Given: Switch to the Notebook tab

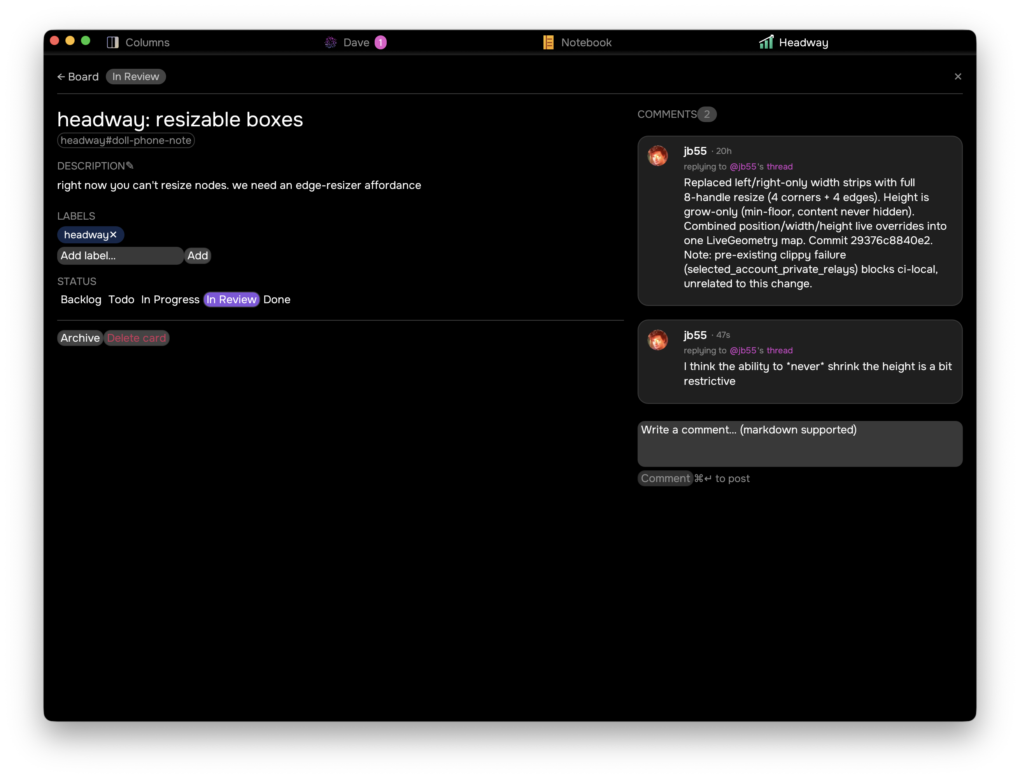Looking at the screenshot, I should tap(577, 42).
